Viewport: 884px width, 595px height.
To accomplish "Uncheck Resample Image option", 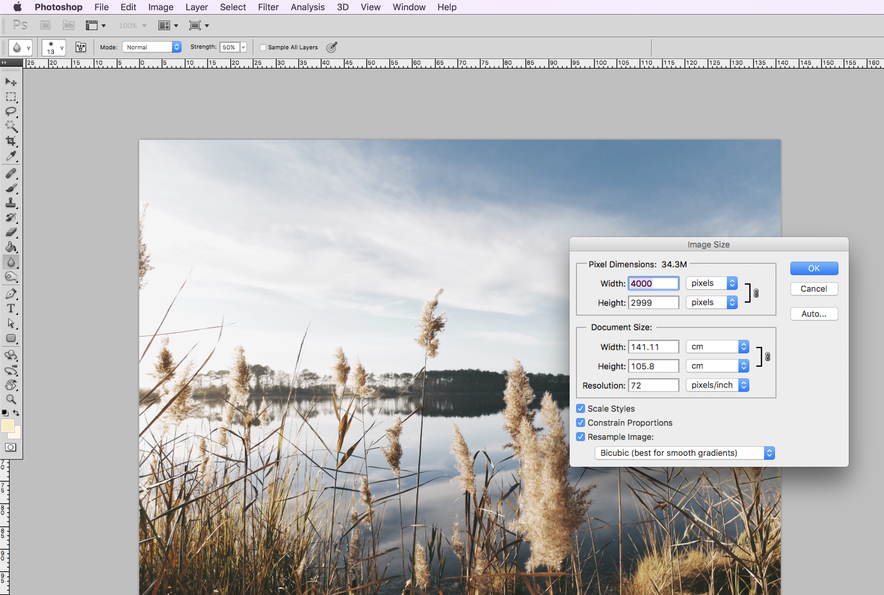I will click(580, 437).
